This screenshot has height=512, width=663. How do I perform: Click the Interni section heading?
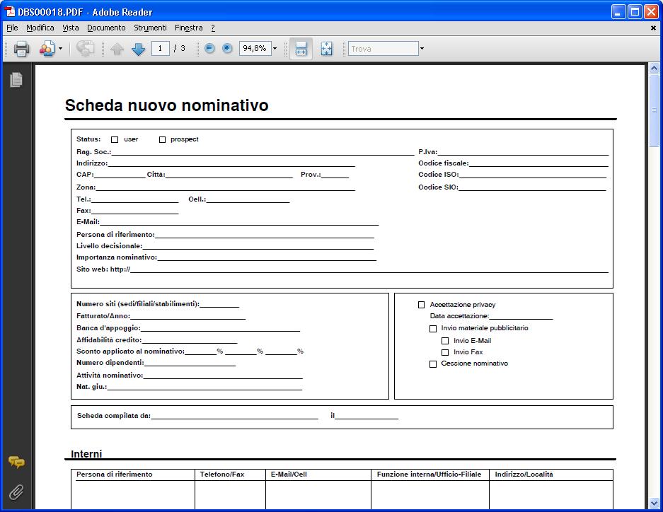click(86, 454)
